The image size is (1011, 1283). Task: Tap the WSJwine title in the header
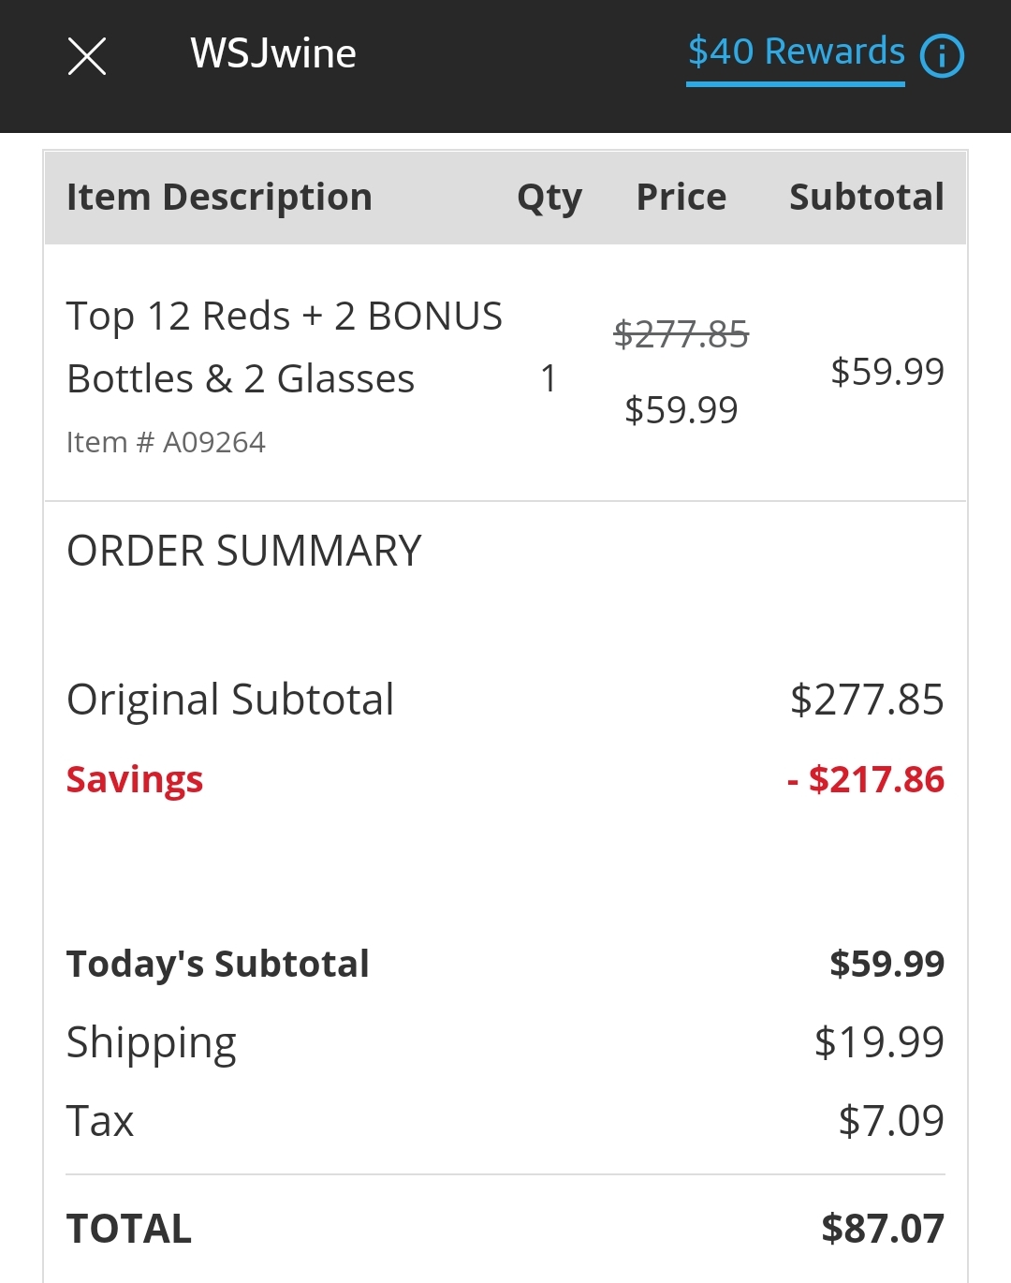[x=273, y=53]
